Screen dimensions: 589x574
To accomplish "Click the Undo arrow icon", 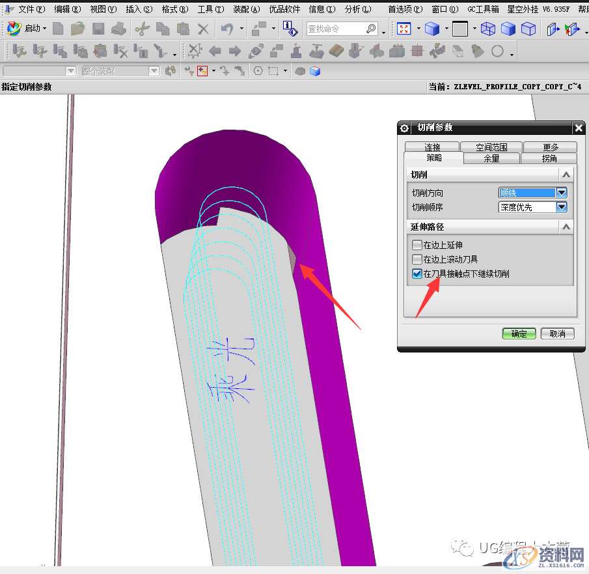I will coord(226,29).
